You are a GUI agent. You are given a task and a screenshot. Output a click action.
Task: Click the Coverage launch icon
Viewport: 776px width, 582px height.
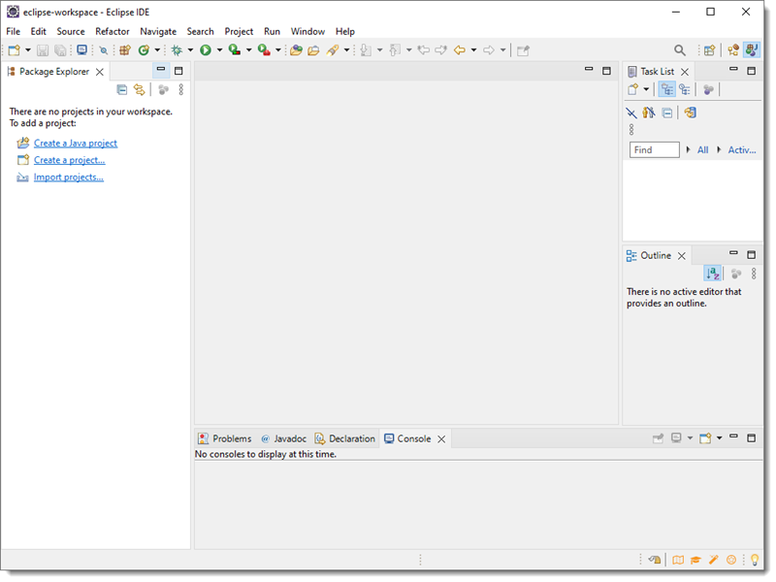[x=235, y=50]
